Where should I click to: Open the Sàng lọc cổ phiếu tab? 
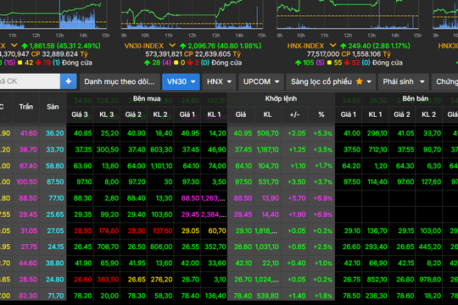click(331, 81)
